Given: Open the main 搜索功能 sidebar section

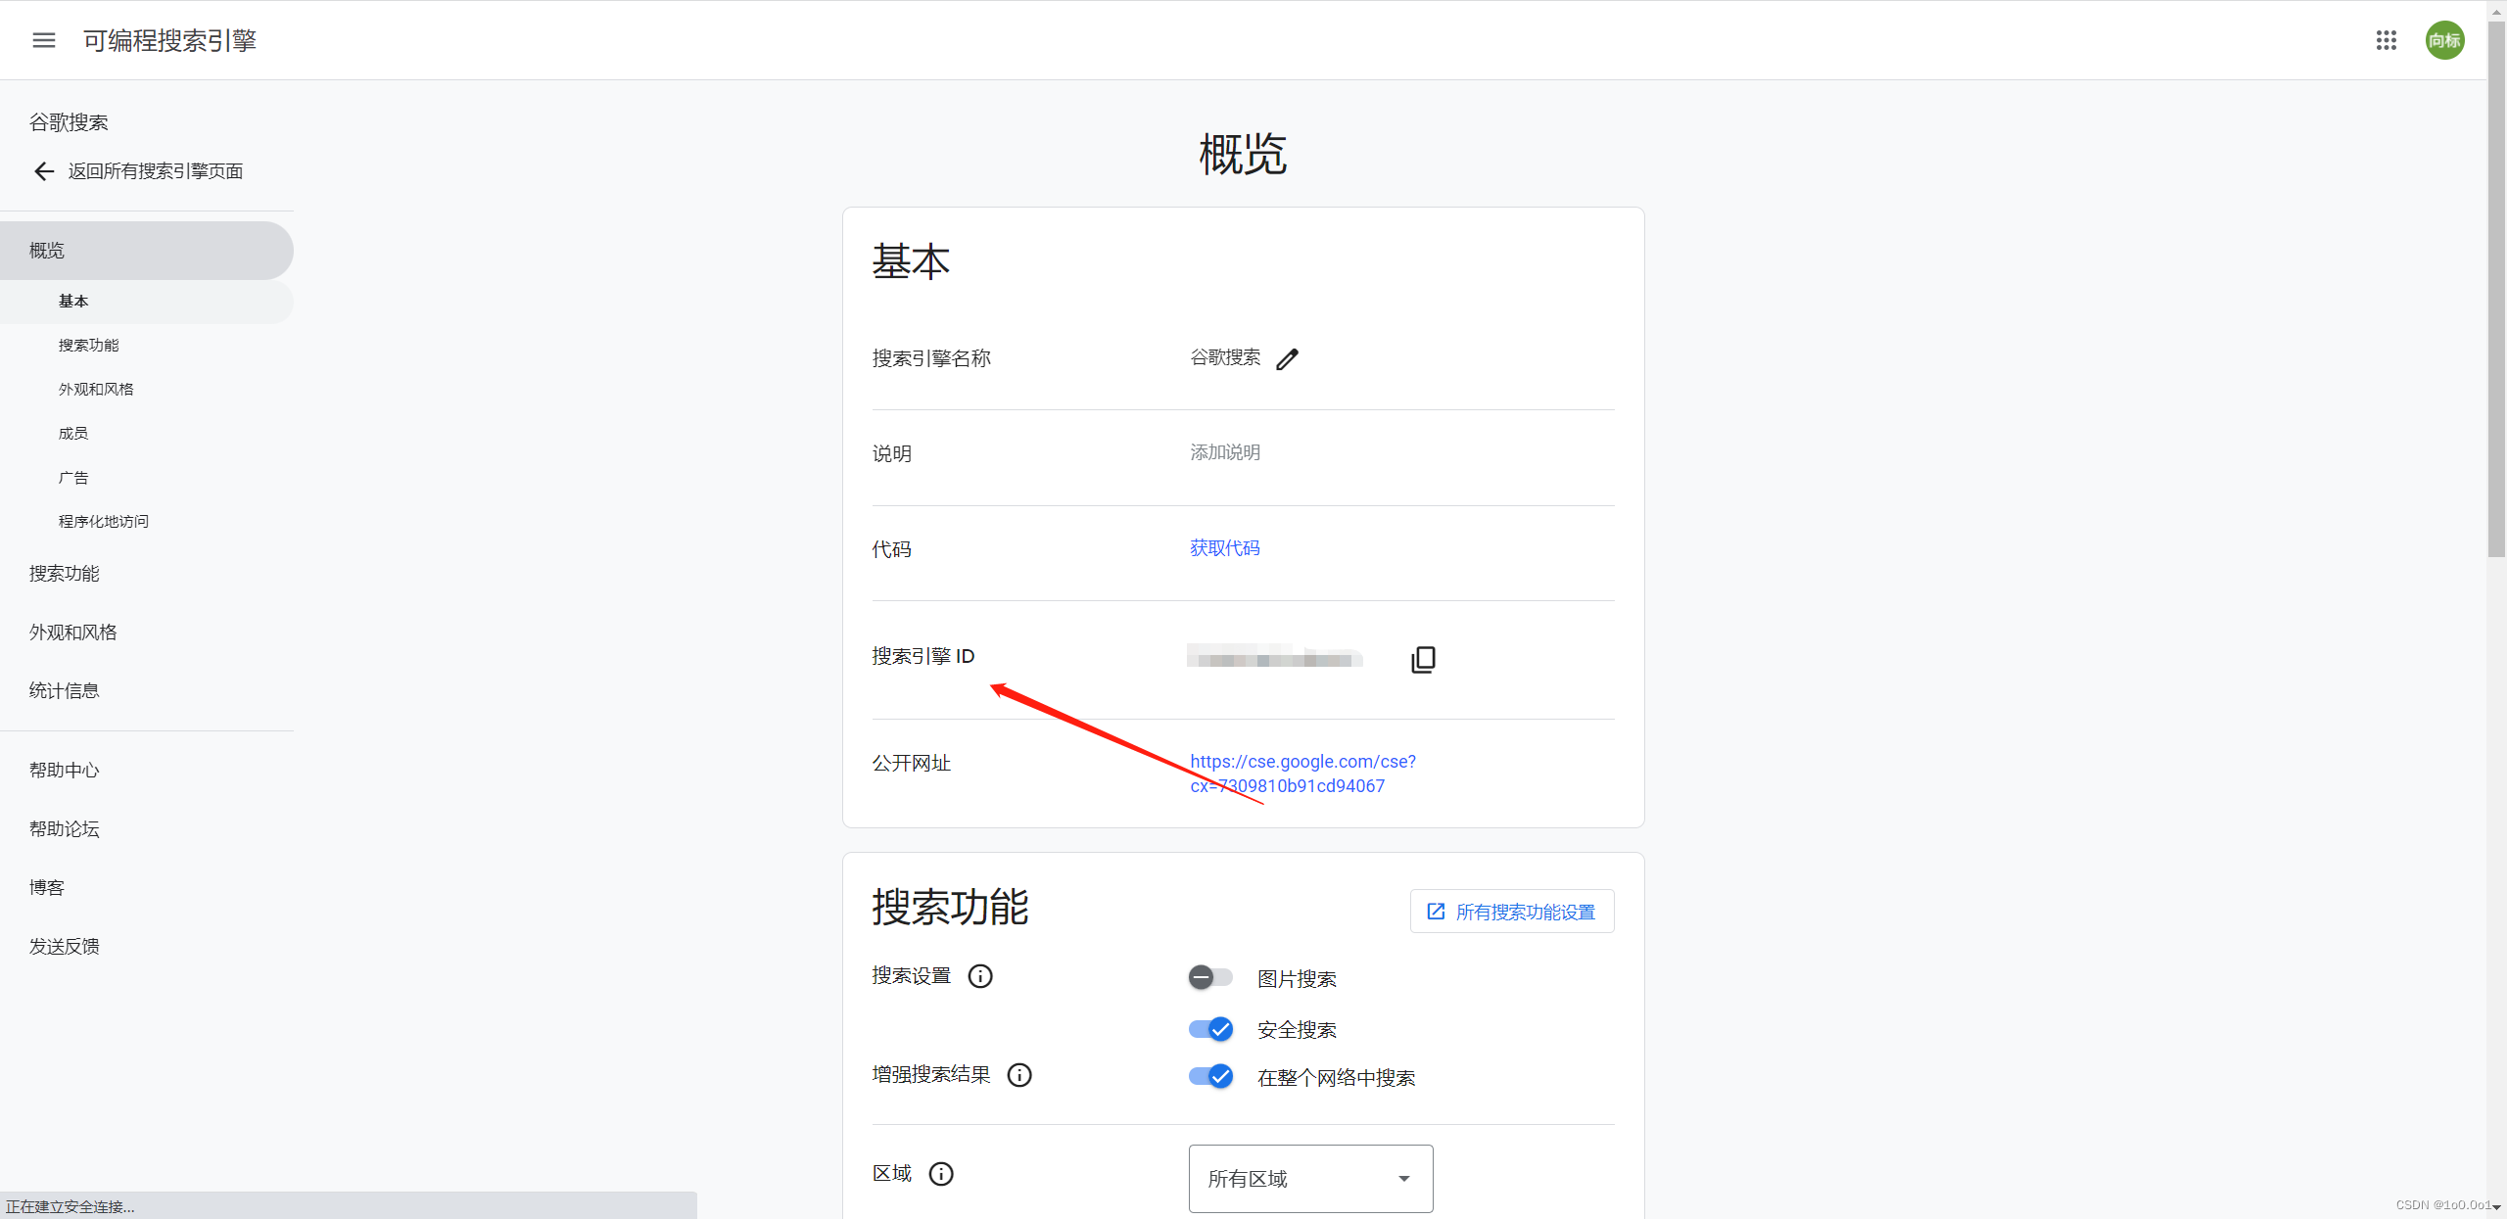Looking at the screenshot, I should (x=65, y=574).
